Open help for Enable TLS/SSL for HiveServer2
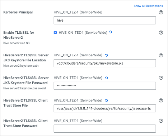This screenshot has width=168, height=136. 161,33
